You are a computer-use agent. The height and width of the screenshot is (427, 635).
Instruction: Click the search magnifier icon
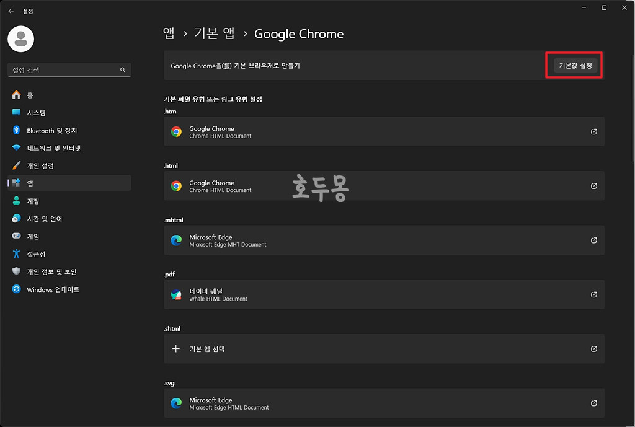point(123,70)
